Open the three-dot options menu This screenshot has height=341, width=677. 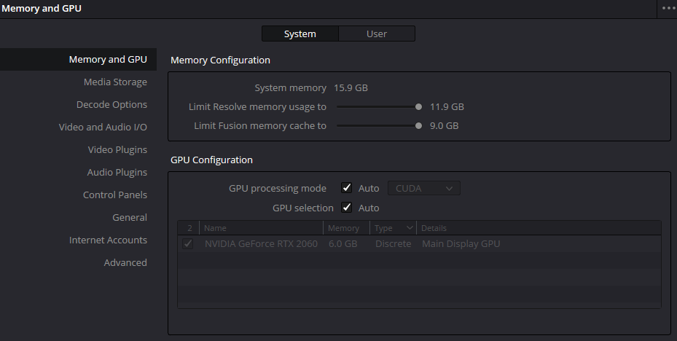(668, 8)
